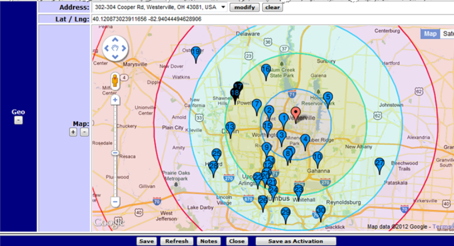This screenshot has height=246, width=454.
Task: Click the modify address button
Action: pyautogui.click(x=244, y=8)
